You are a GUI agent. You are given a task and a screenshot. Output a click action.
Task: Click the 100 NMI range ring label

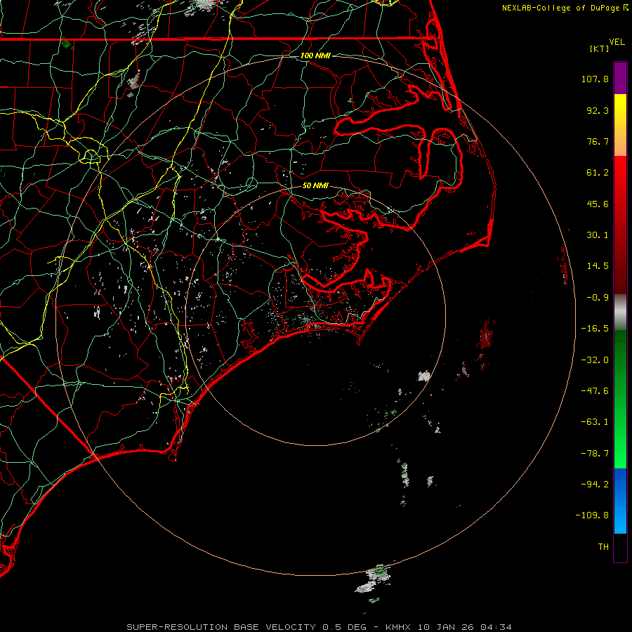click(x=315, y=55)
